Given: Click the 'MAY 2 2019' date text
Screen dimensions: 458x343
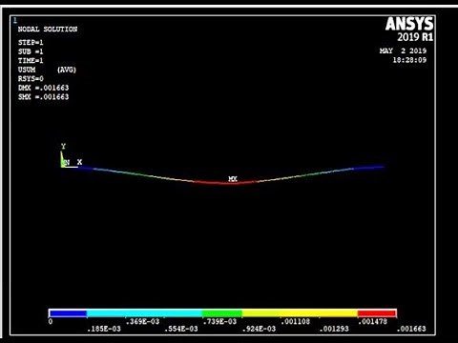Looking at the screenshot, I should click(x=403, y=50).
